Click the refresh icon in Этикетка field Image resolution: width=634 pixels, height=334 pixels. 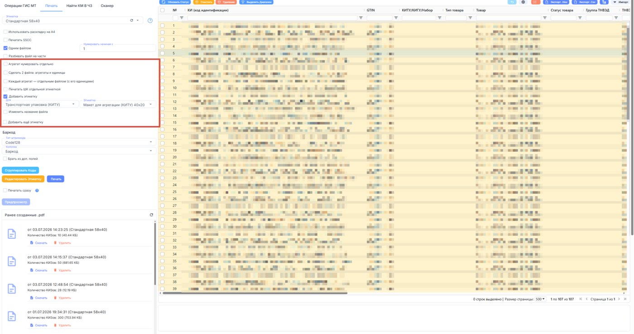pyautogui.click(x=131, y=20)
